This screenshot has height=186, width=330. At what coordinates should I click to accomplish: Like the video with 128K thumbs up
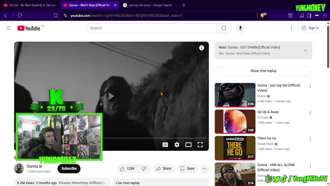pos(127,168)
